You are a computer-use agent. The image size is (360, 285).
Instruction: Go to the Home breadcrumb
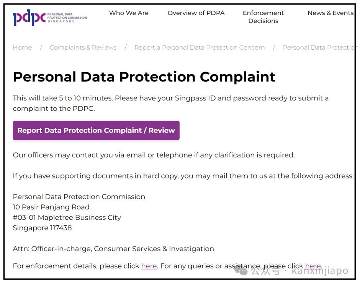tap(22, 47)
